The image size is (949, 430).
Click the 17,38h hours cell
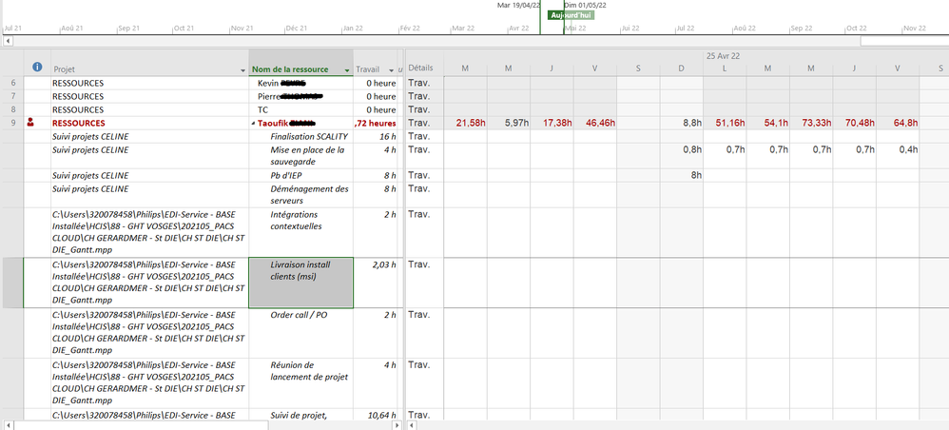(552, 123)
